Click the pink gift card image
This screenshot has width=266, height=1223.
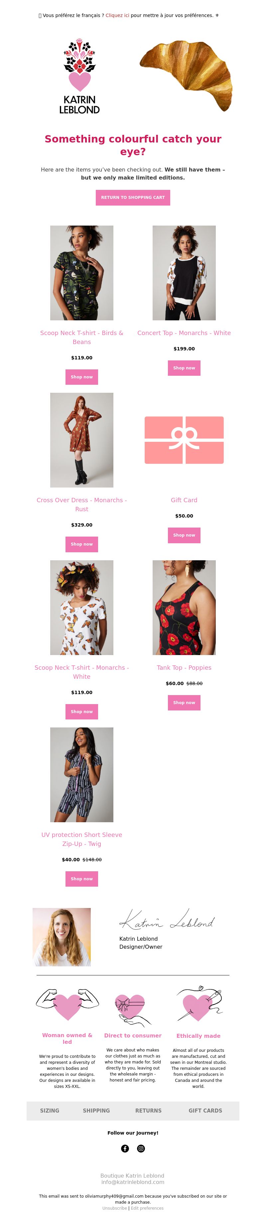(184, 440)
